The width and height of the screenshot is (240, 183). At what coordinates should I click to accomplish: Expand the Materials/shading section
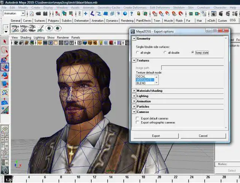tap(134, 91)
